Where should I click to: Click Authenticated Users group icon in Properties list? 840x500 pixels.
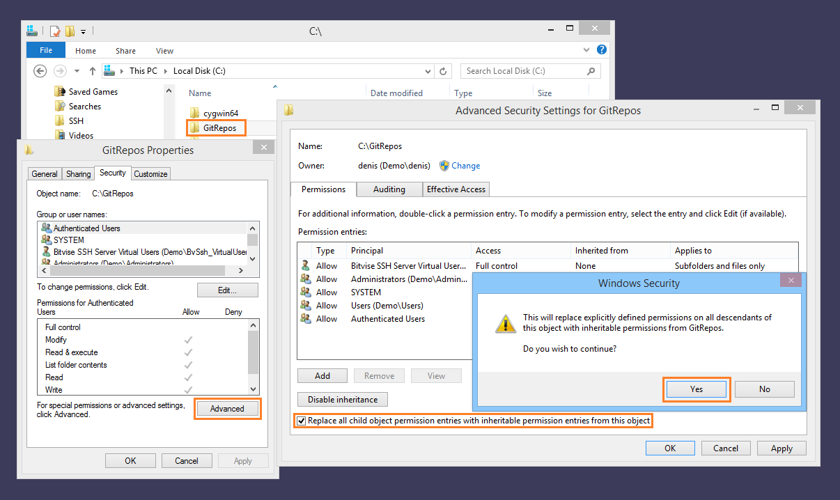click(46, 228)
